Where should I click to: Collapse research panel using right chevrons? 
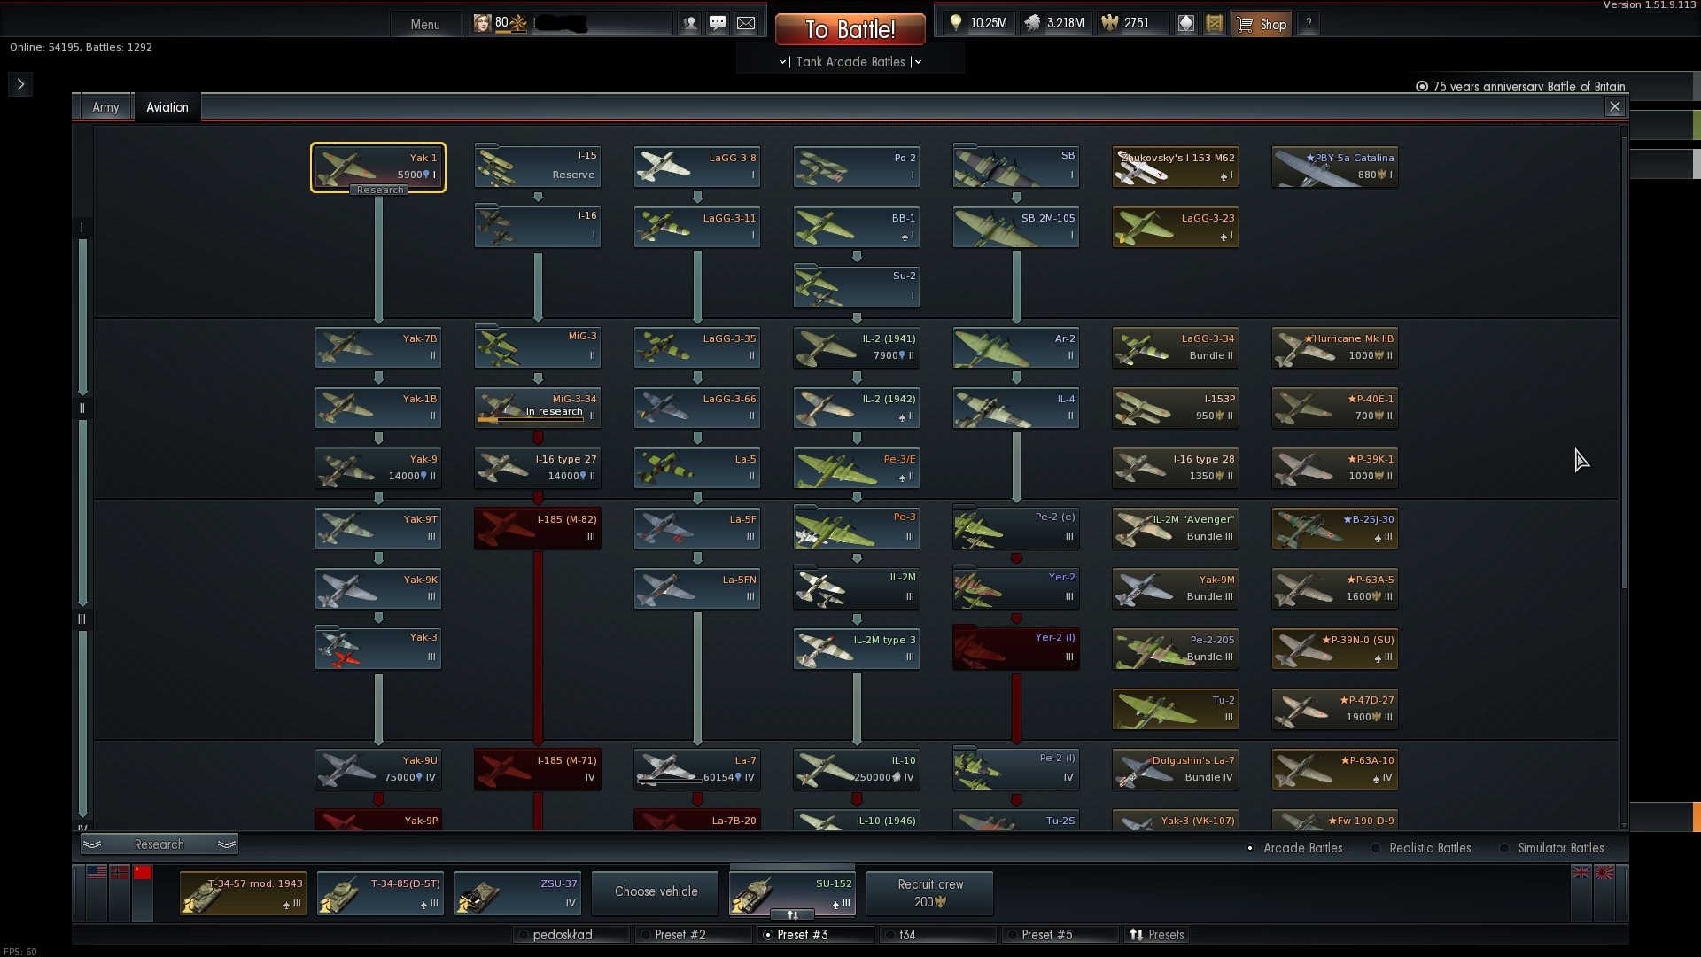point(227,844)
